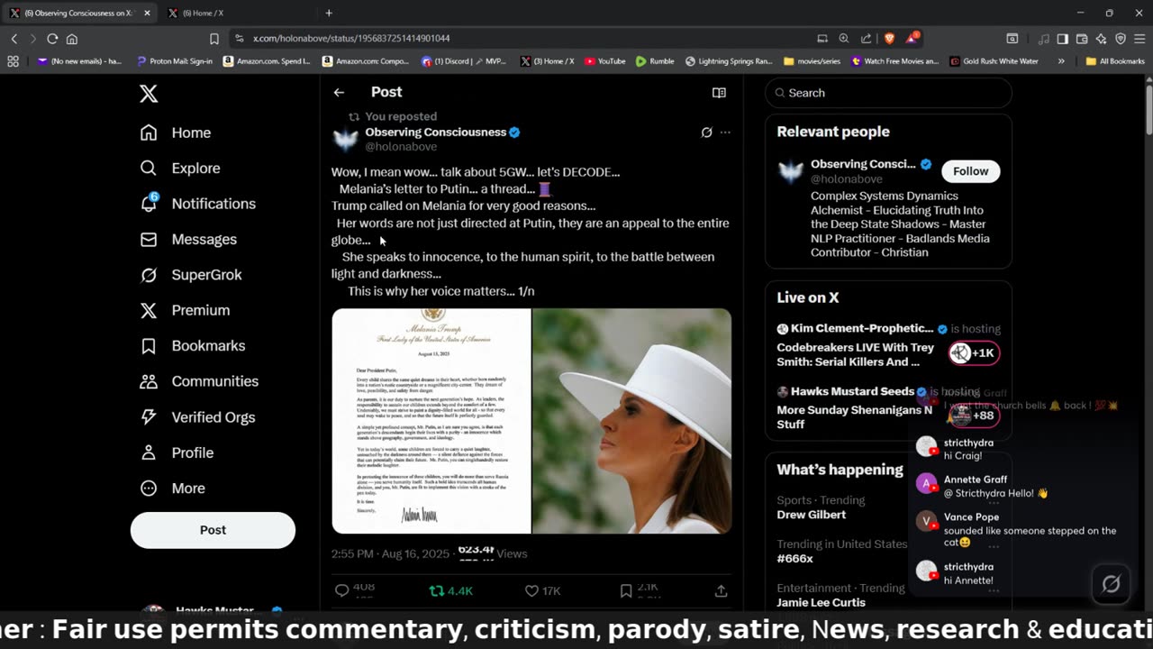Viewport: 1153px width, 649px height.
Task: Click Grok explain icon on the post
Action: click(x=706, y=133)
